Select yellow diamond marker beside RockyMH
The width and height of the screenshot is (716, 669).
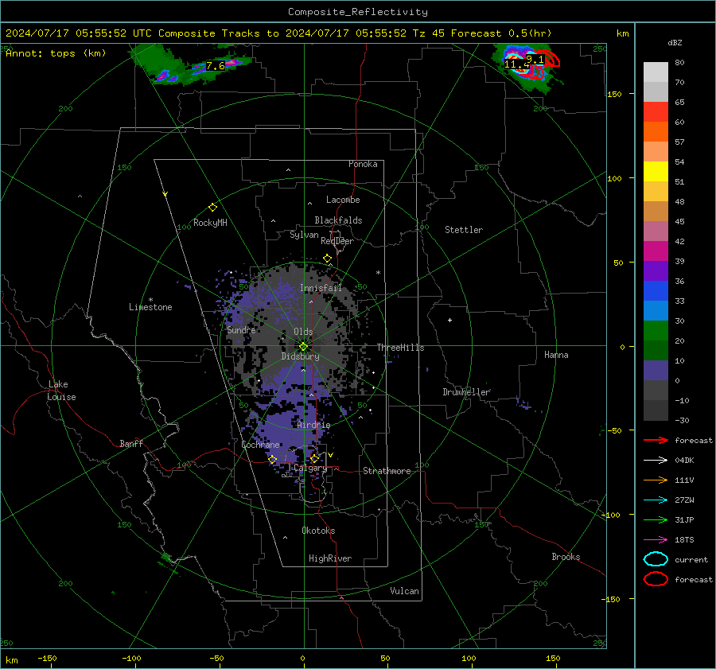212,208
